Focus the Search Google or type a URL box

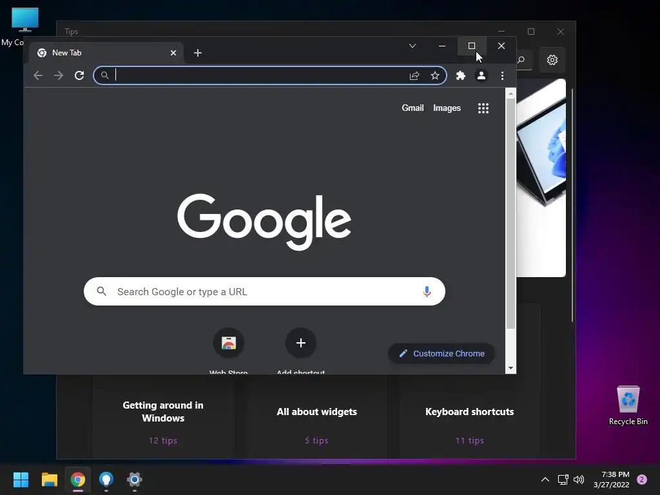[x=264, y=291]
